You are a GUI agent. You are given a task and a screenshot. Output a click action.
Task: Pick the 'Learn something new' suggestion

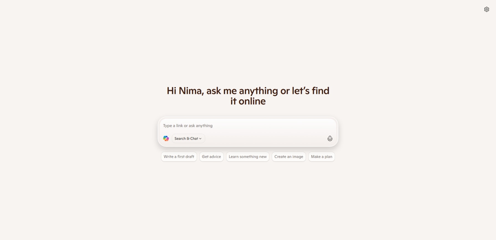point(248,157)
